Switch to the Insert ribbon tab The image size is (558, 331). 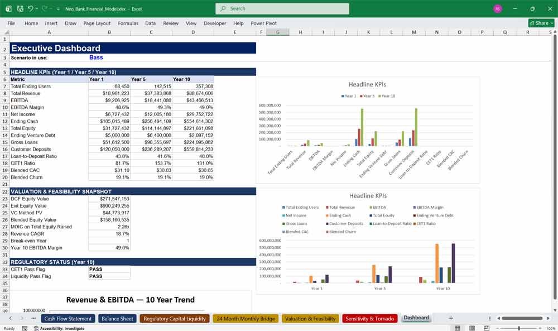(x=51, y=23)
